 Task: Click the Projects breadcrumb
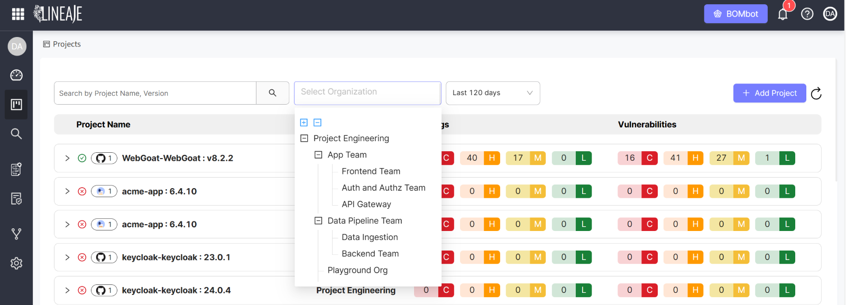[62, 44]
